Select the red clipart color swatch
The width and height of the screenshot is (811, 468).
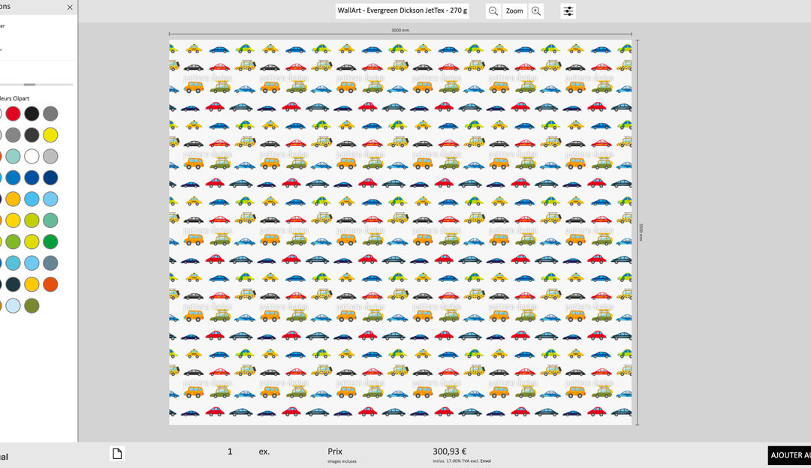13,114
